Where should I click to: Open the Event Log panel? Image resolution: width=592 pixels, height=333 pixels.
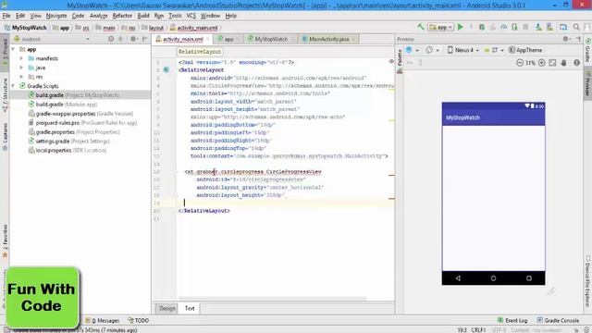click(x=512, y=321)
